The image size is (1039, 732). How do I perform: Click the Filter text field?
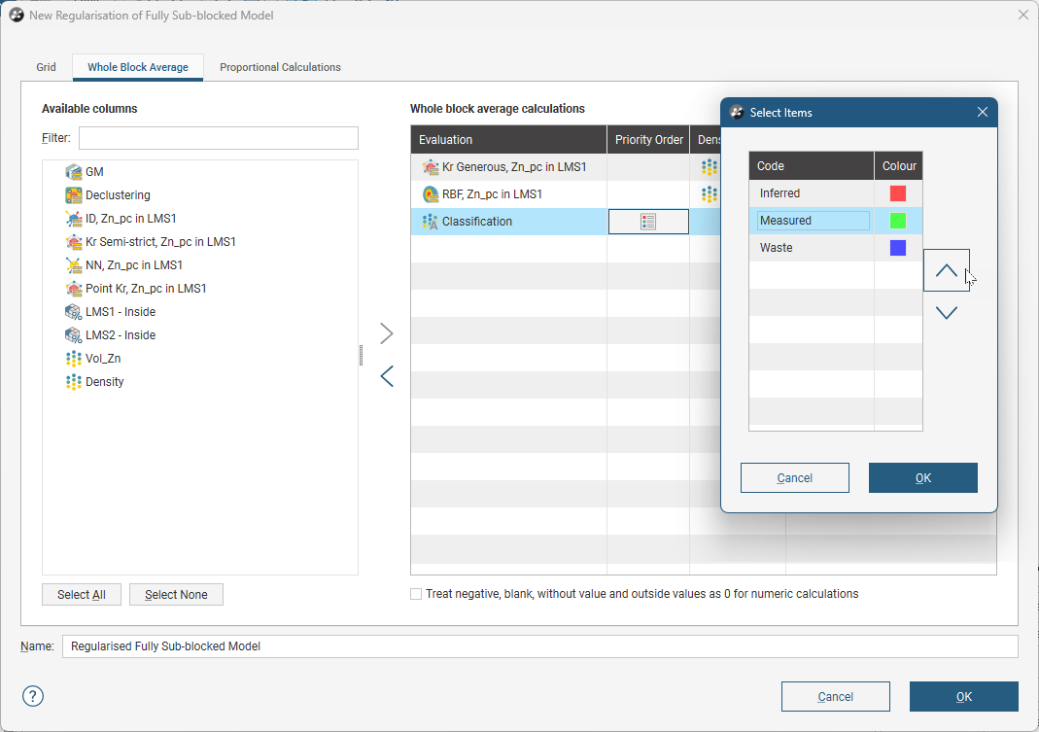[219, 138]
